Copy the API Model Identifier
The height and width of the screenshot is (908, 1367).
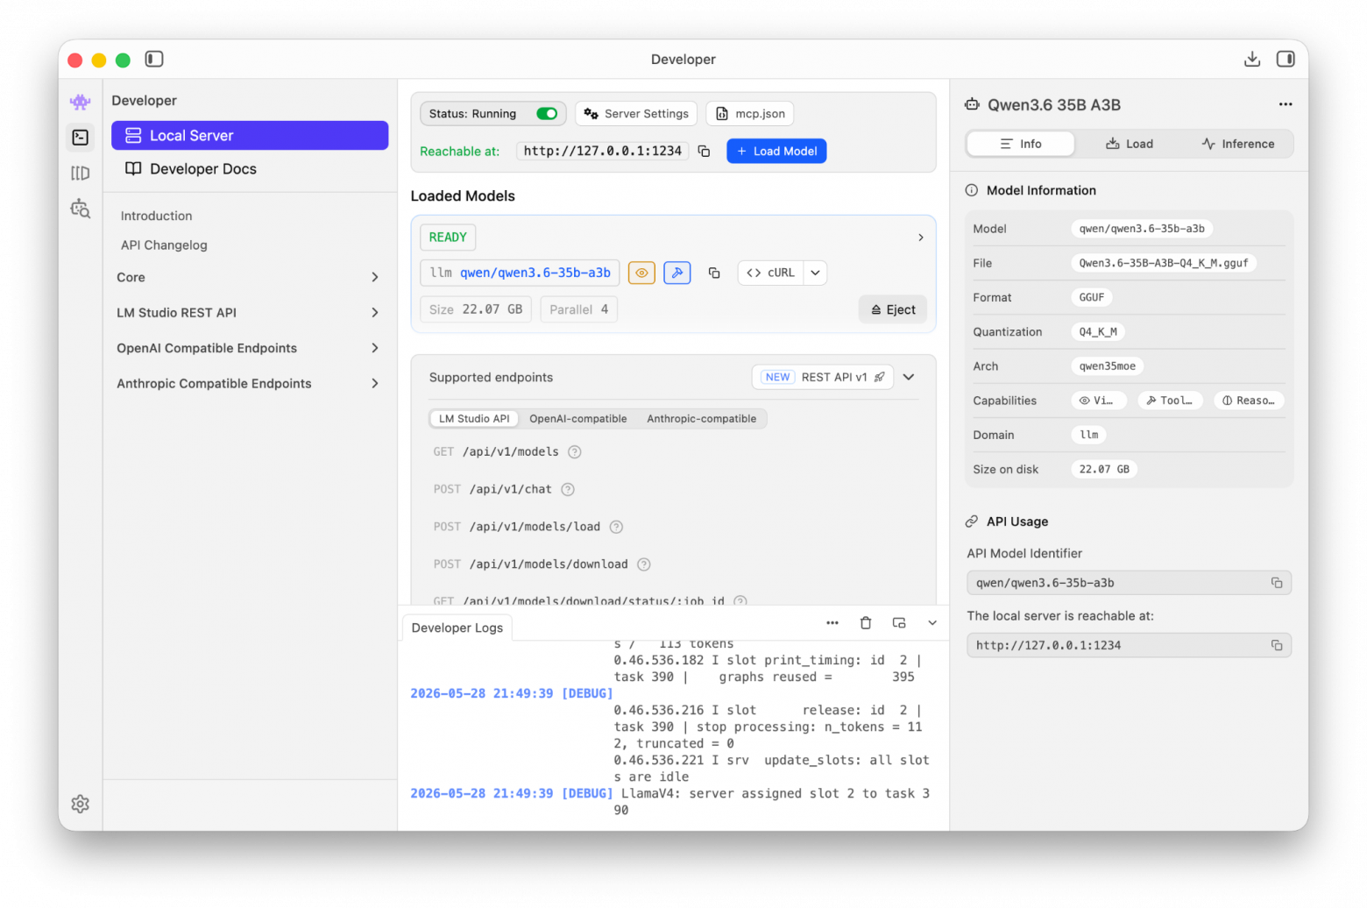coord(1277,583)
